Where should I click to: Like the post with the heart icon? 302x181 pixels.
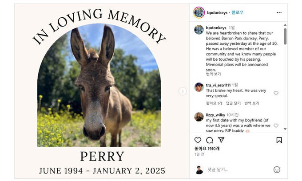(198, 140)
